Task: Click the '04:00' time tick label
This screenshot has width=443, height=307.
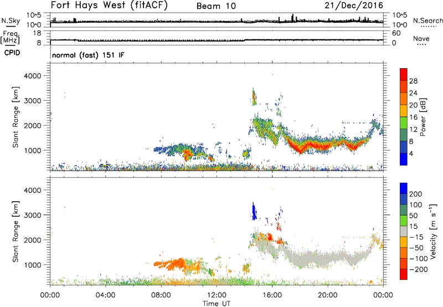Action: pos(106,295)
